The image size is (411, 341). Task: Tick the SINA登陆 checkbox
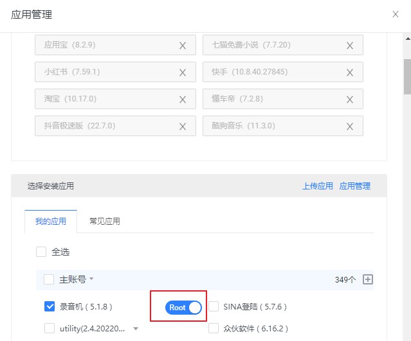(214, 307)
